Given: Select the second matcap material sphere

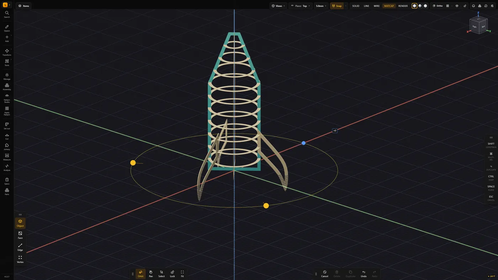Looking at the screenshot, I should [x=420, y=6].
